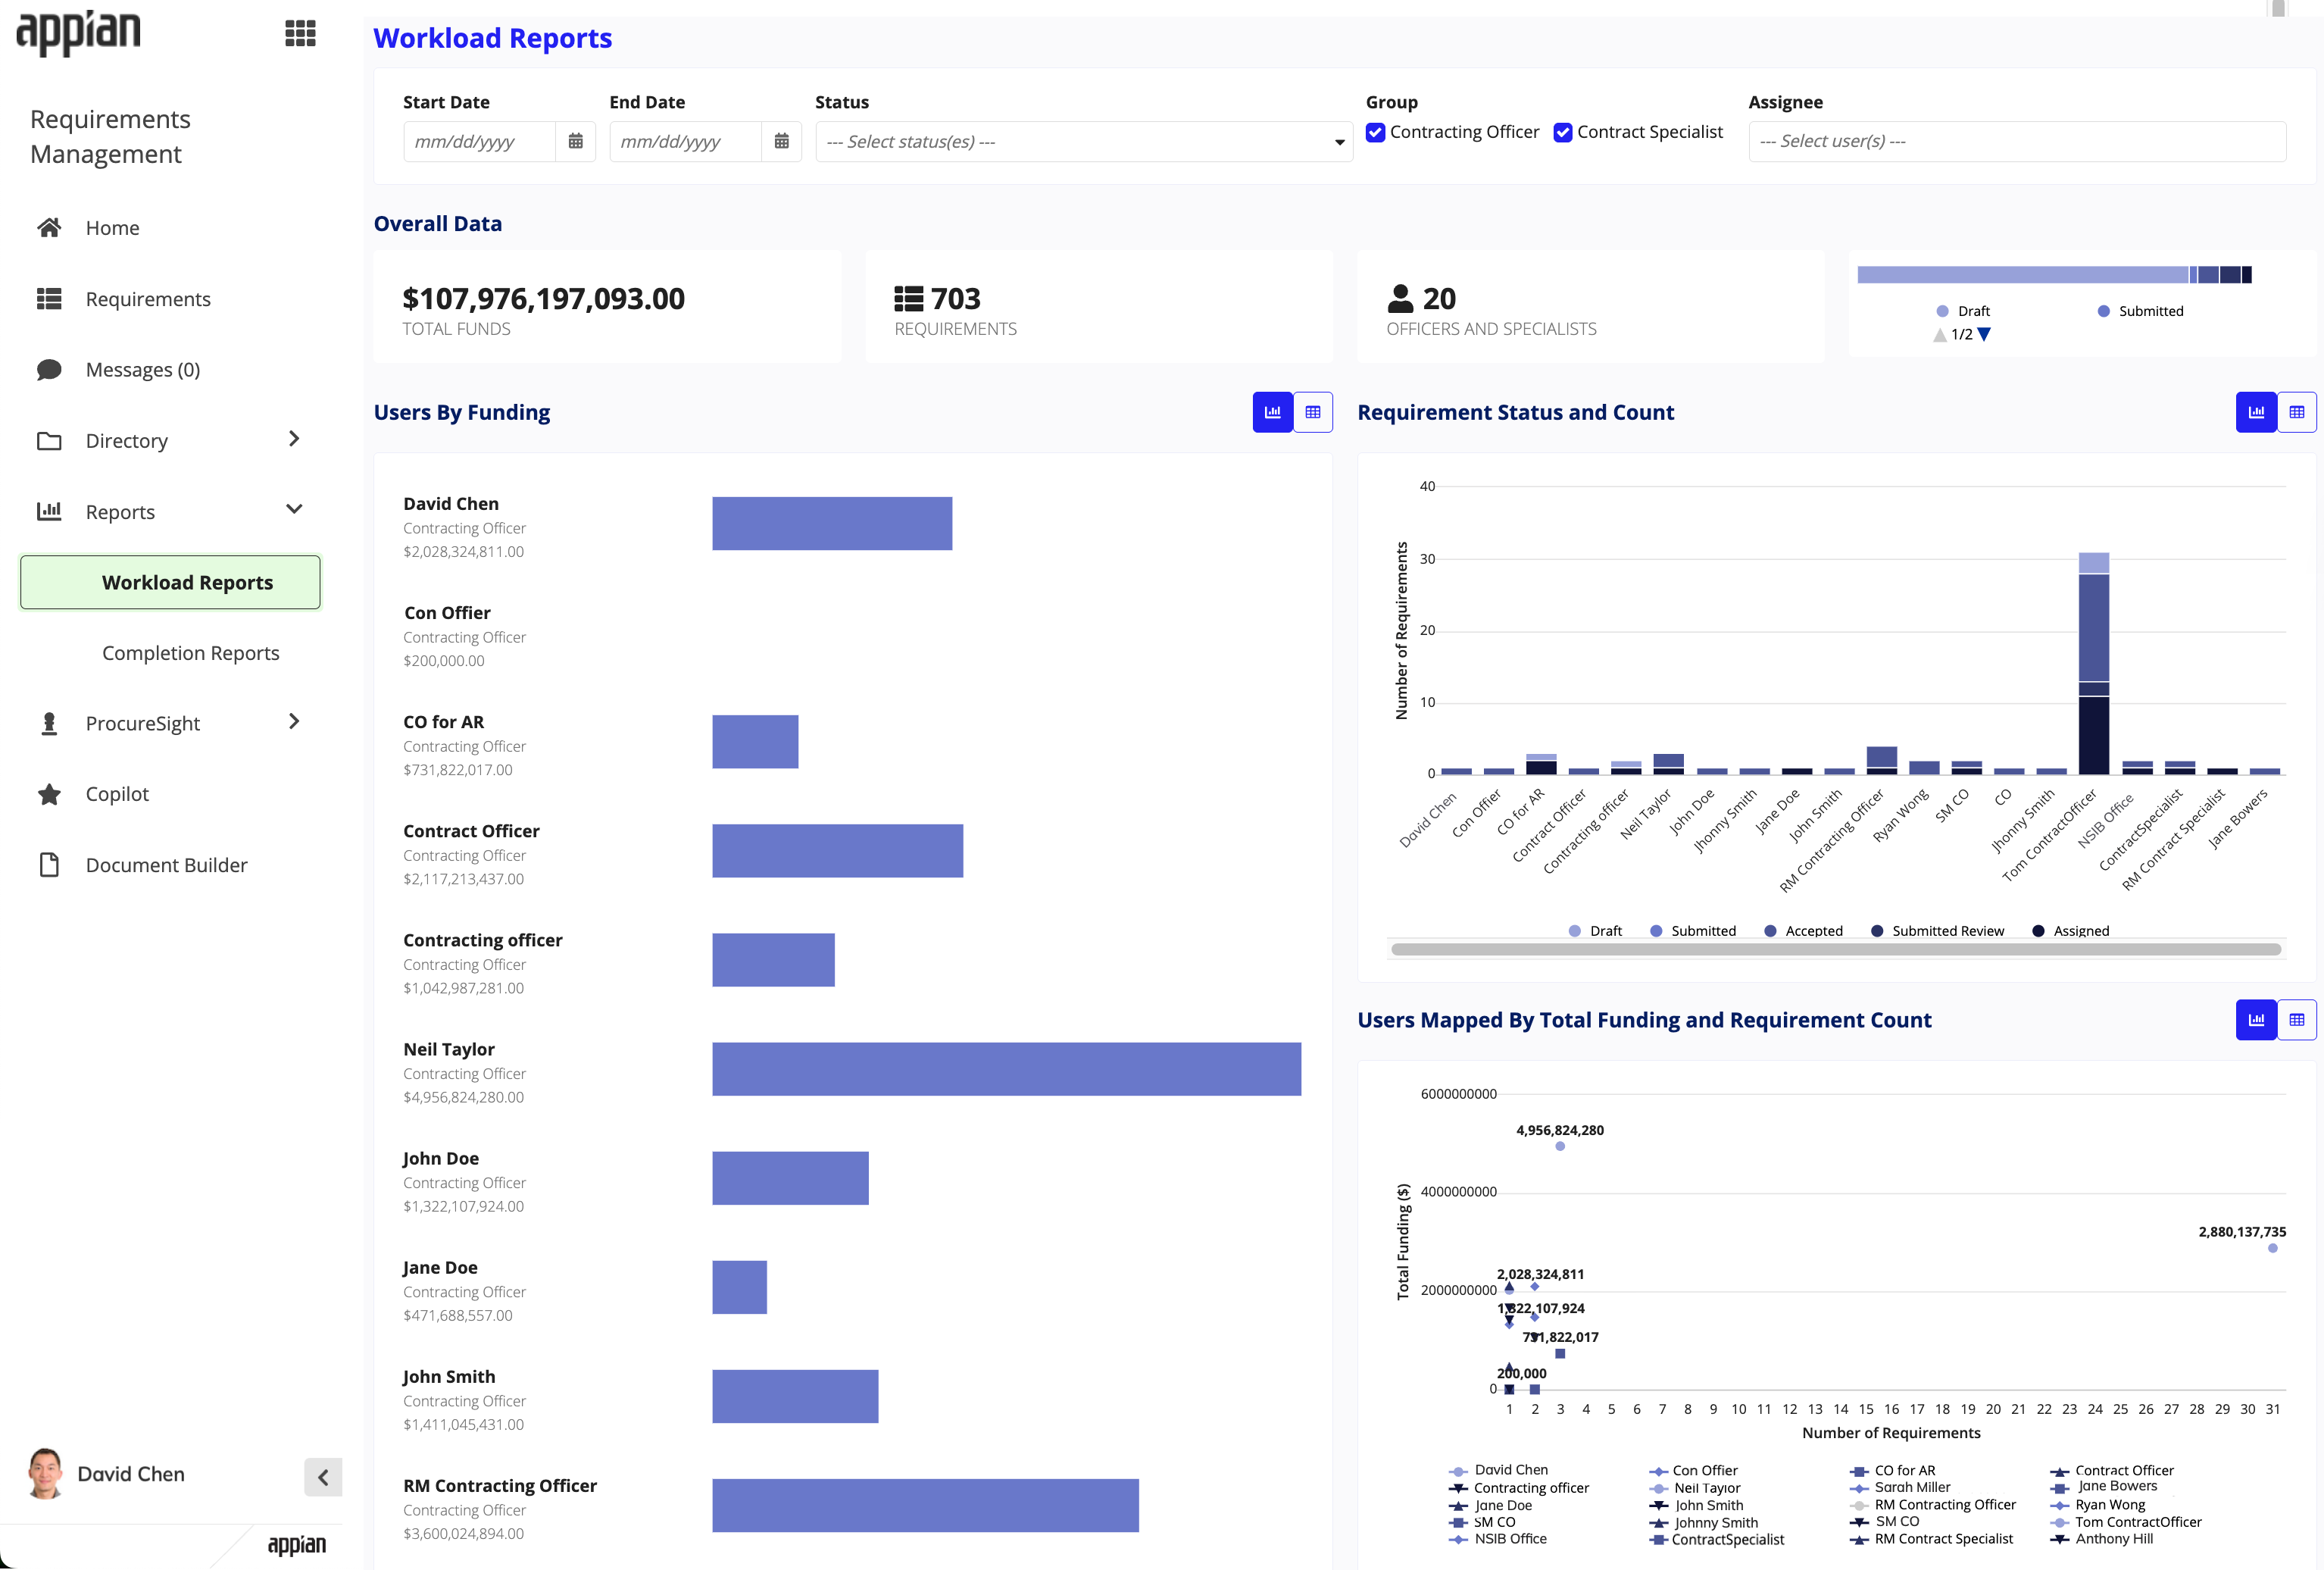Show Requirement Status and Count as chart
This screenshot has width=2324, height=1570.
(2256, 412)
